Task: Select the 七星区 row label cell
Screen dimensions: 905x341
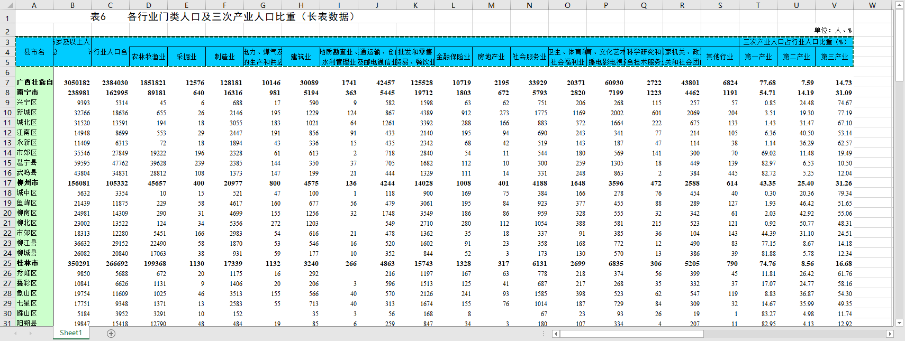Action: pyautogui.click(x=34, y=303)
